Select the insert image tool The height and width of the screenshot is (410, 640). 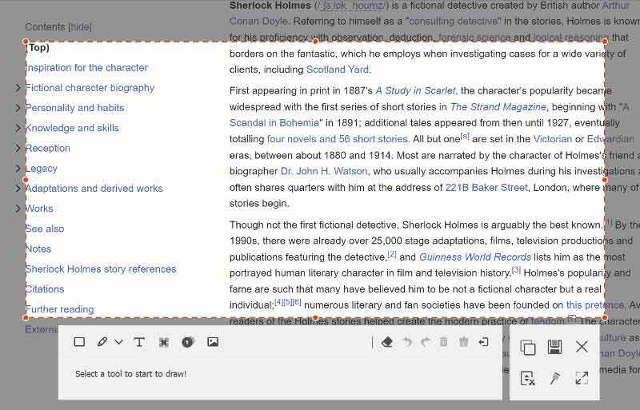point(213,342)
